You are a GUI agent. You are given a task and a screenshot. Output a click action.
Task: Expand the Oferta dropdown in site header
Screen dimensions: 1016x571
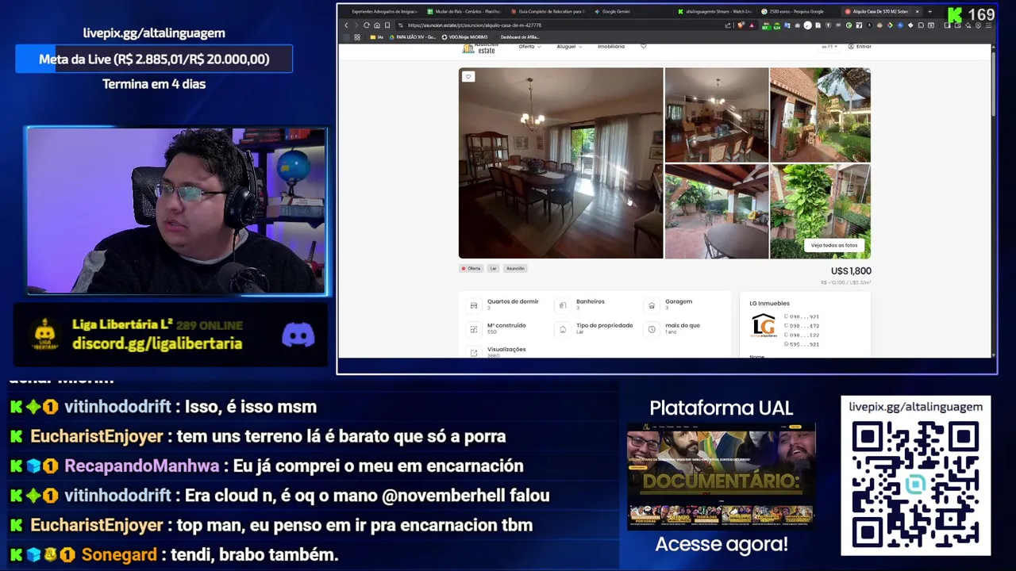coord(529,47)
